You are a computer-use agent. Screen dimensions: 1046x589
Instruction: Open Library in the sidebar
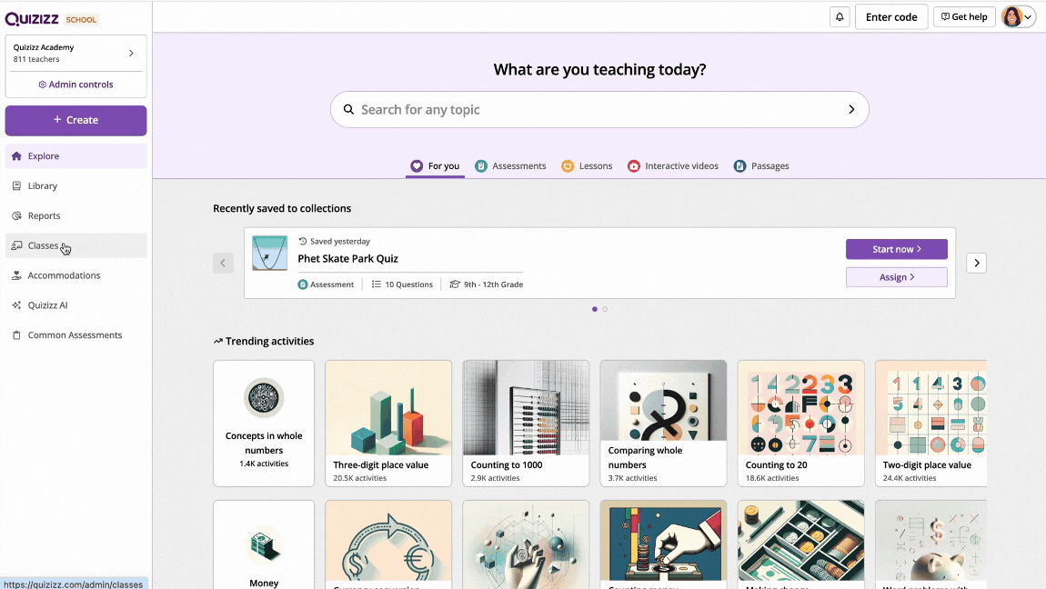tap(76, 186)
